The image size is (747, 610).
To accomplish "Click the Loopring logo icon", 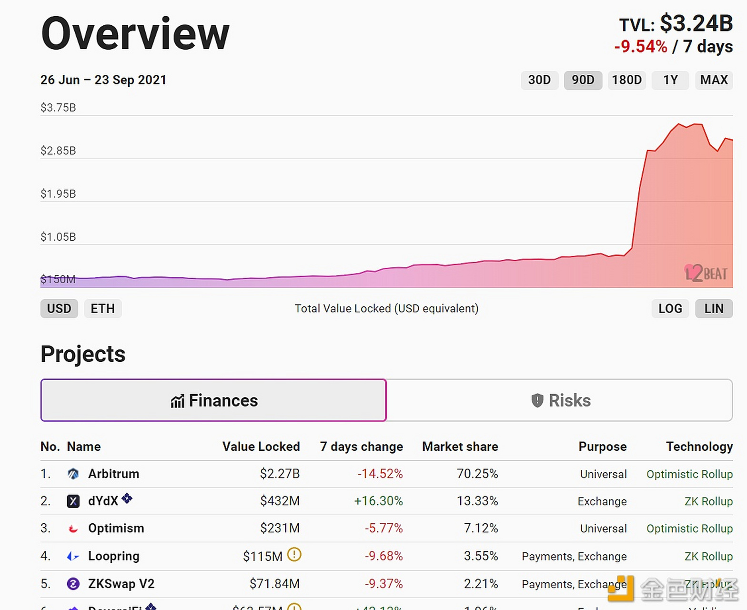I will click(x=73, y=556).
